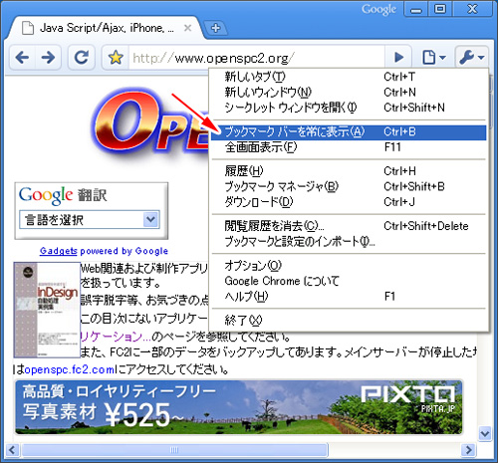Click the horizontal scrollbar left arrow
This screenshot has width=498, height=463.
(12, 450)
